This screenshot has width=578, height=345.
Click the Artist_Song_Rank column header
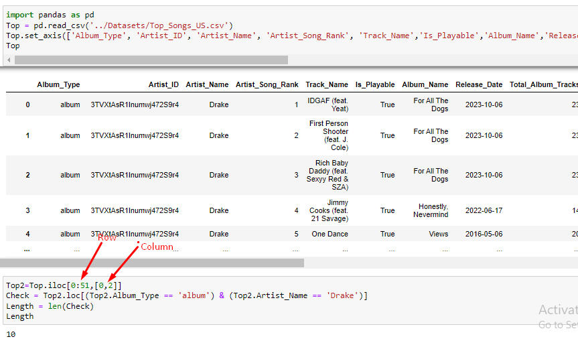click(267, 84)
